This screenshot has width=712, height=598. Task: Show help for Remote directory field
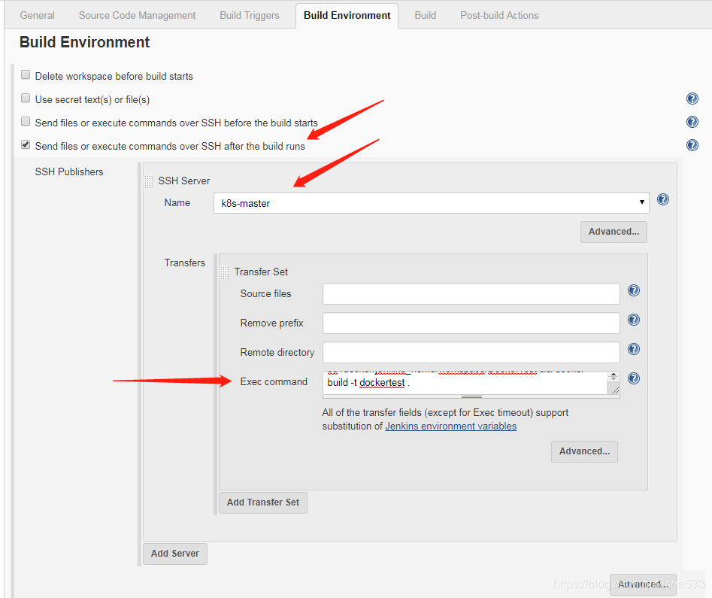tap(634, 350)
